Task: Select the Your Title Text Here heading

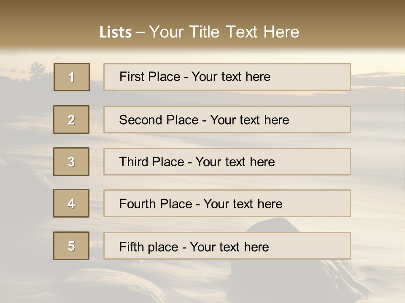Action: coord(224,32)
